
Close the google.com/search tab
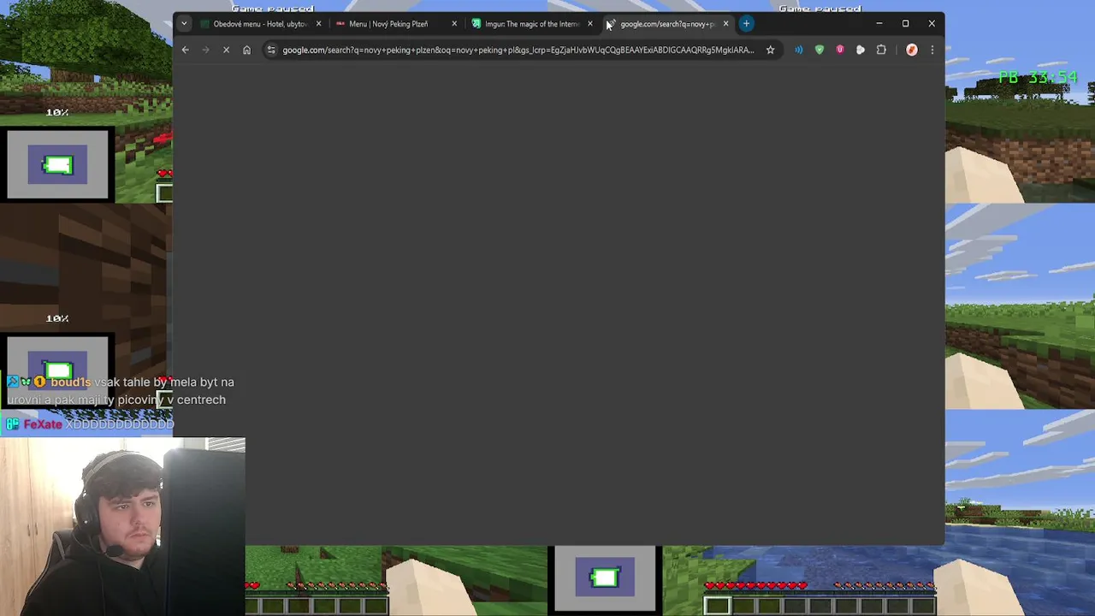[726, 24]
